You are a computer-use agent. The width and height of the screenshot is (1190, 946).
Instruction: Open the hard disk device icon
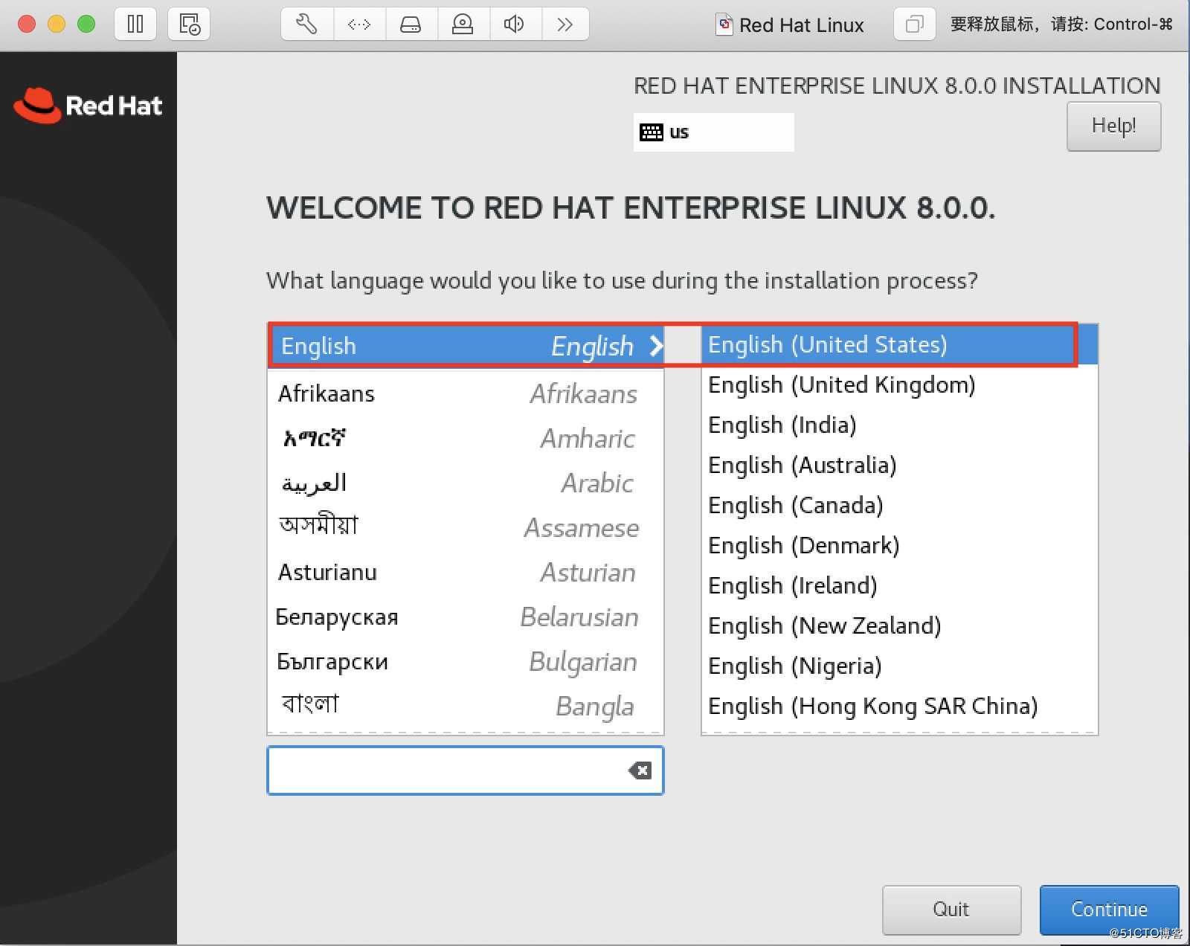coord(411,25)
